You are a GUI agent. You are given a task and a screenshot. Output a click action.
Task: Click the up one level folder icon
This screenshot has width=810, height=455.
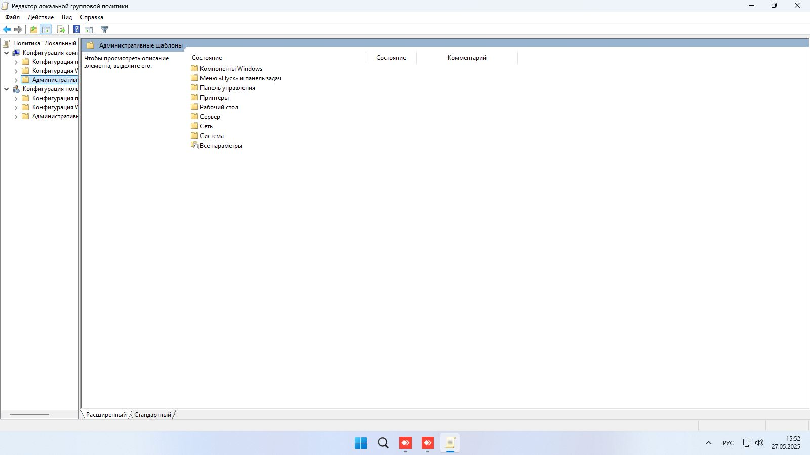coord(34,30)
